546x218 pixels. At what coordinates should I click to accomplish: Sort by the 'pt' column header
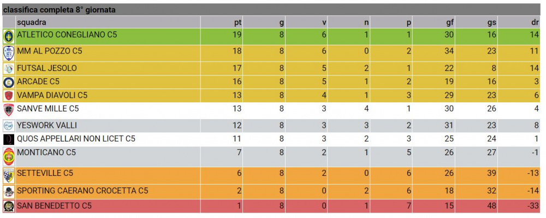(238, 22)
